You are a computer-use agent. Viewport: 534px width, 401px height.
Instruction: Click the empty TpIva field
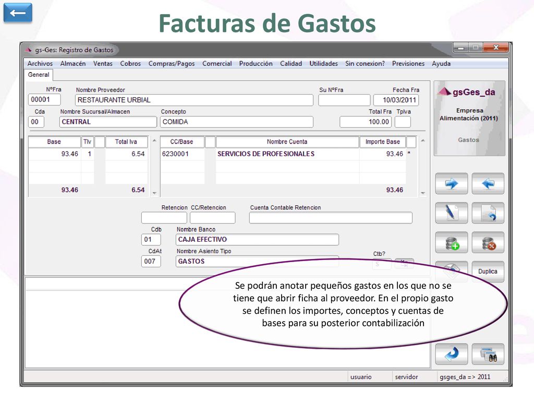coord(403,122)
